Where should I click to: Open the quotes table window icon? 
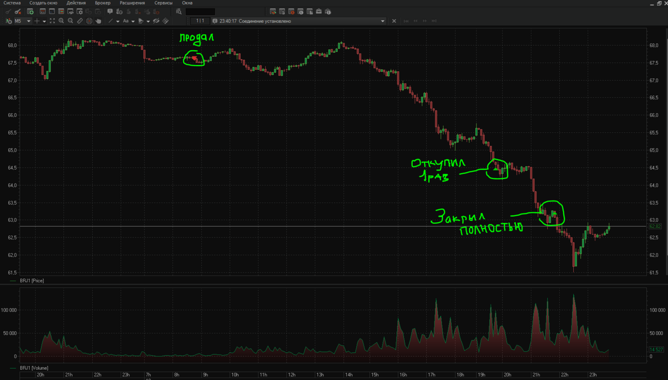(x=61, y=11)
